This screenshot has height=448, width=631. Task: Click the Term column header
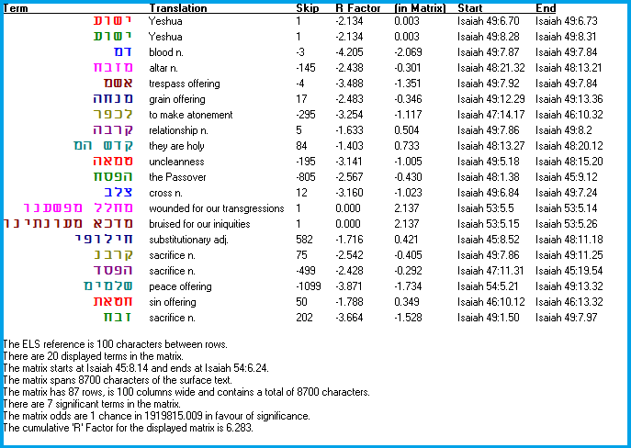click(17, 8)
